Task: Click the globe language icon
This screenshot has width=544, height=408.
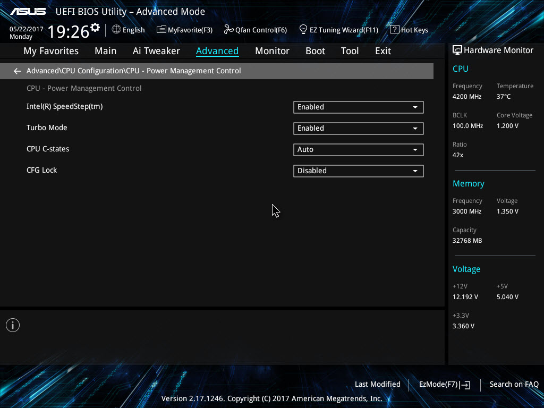Action: click(116, 30)
